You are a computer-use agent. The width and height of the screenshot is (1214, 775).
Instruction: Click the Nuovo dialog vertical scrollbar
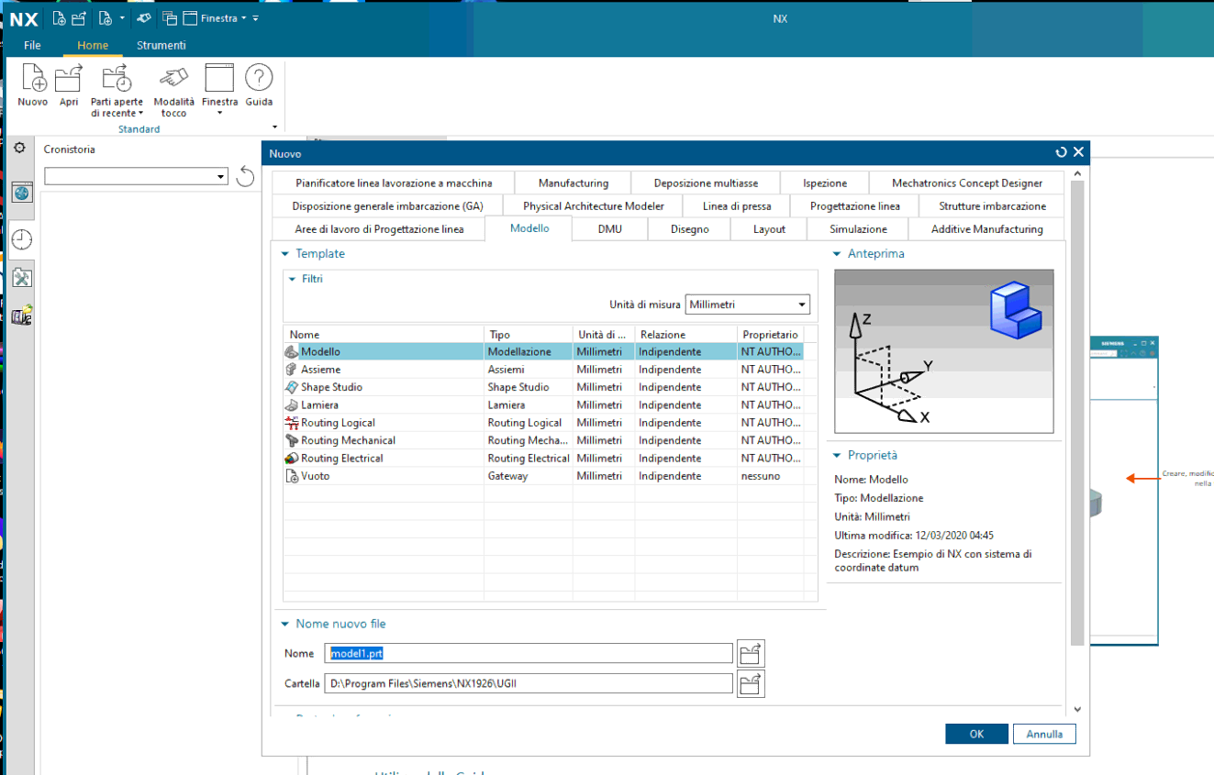tap(1076, 413)
